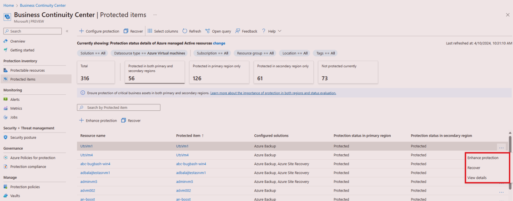Follow the Learn more protection link
Image resolution: width=513 pixels, height=201 pixels.
pyautogui.click(x=273, y=93)
